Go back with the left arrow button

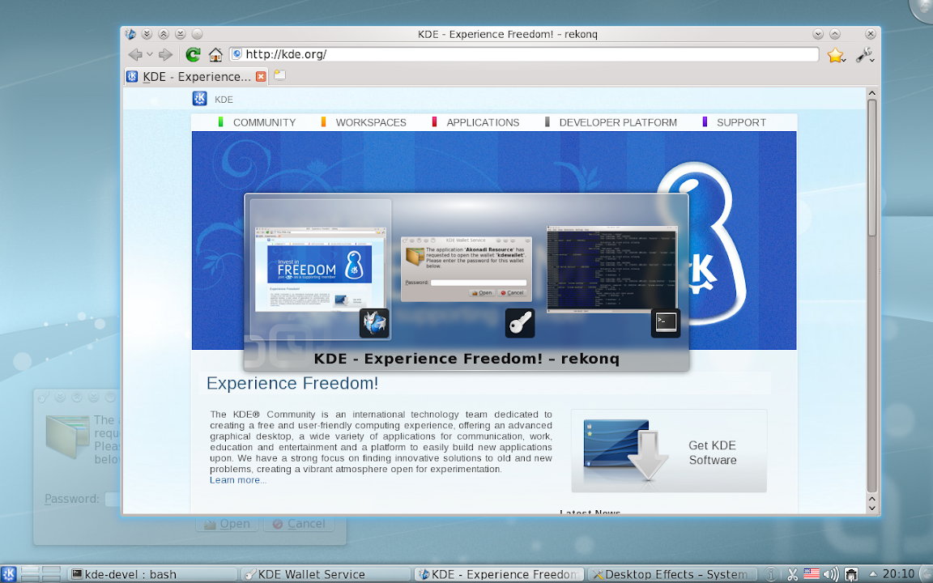pos(135,55)
